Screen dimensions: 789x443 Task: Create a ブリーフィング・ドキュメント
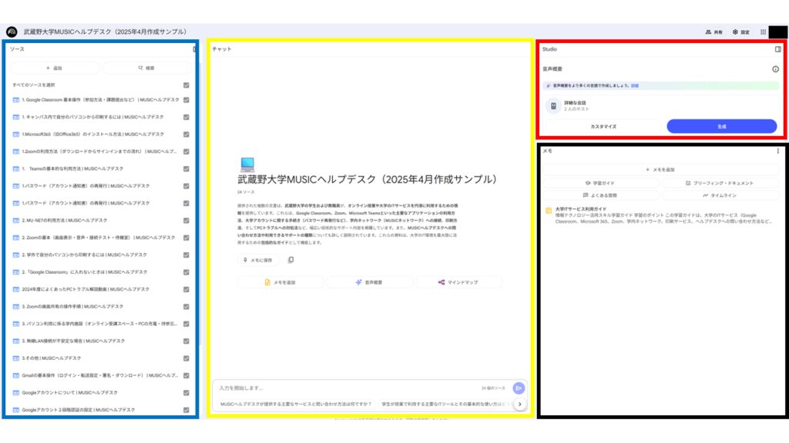[x=720, y=183]
